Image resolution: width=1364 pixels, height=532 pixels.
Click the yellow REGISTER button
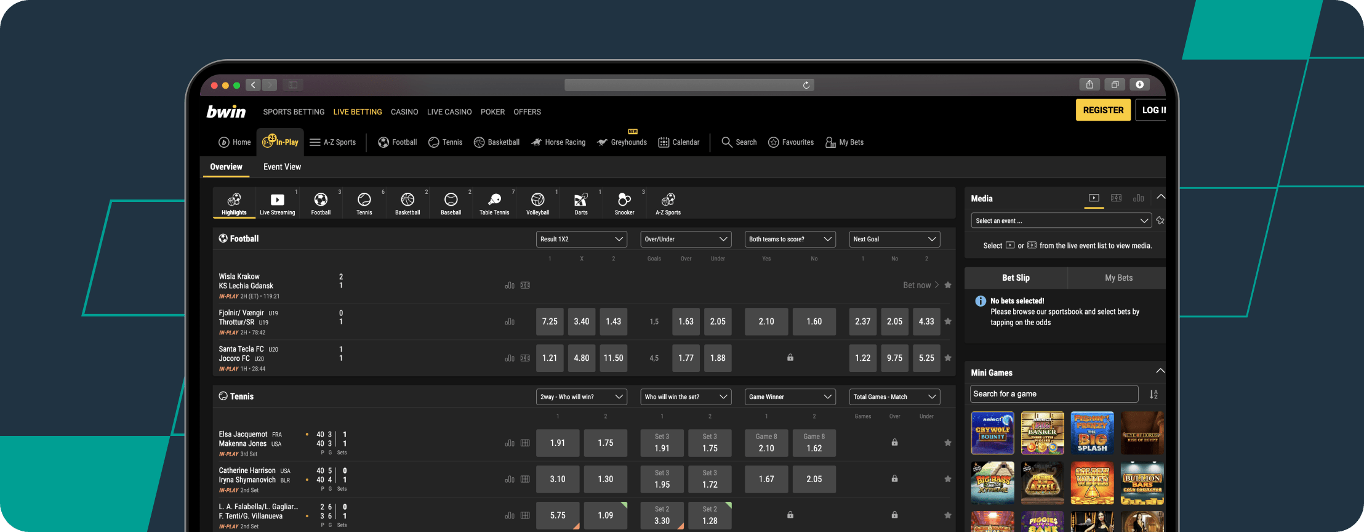pyautogui.click(x=1103, y=110)
